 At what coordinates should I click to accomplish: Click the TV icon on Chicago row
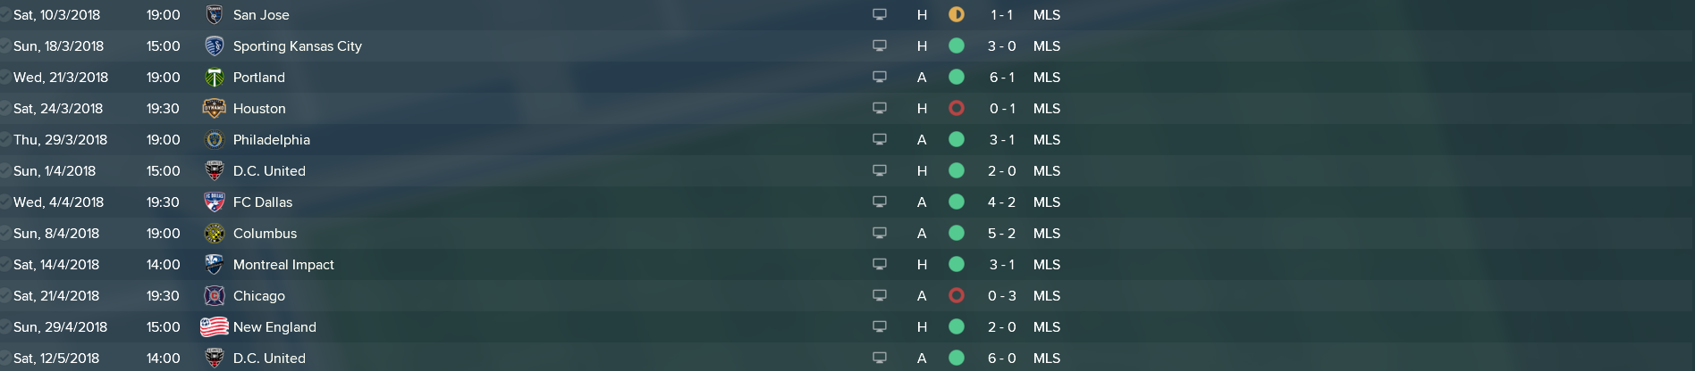(880, 295)
